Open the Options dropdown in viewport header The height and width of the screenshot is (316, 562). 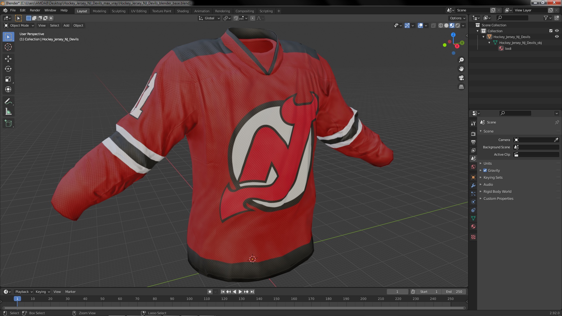pyautogui.click(x=458, y=18)
